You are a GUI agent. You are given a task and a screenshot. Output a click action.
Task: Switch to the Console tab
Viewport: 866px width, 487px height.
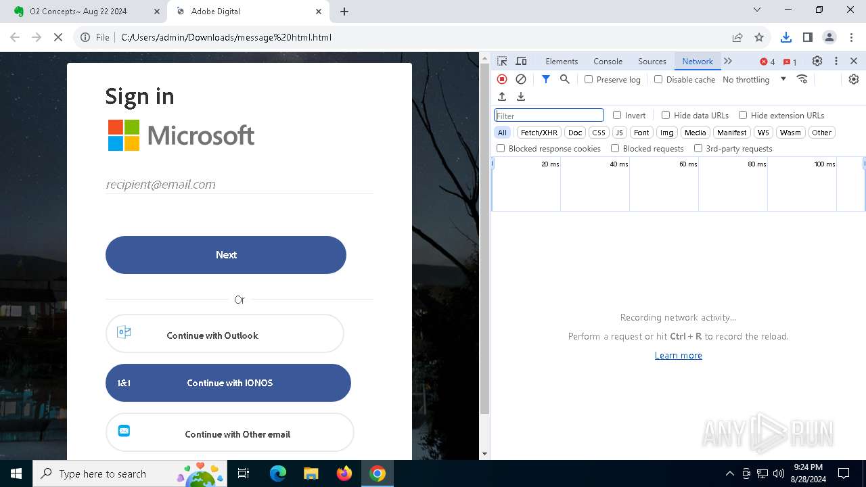[x=608, y=61]
